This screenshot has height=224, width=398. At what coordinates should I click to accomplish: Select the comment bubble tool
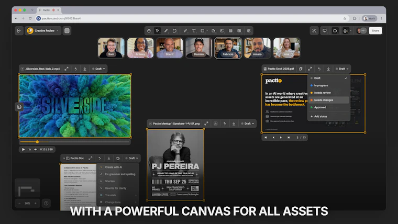(174, 31)
